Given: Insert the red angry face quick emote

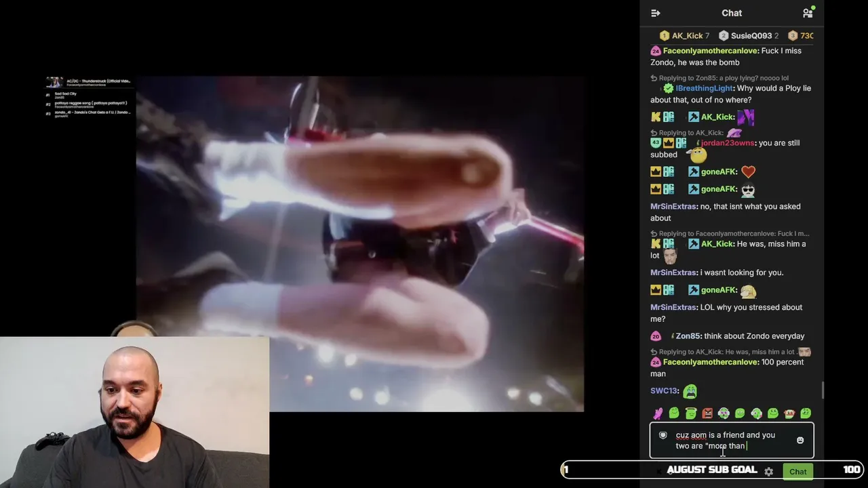Looking at the screenshot, I should (x=707, y=413).
